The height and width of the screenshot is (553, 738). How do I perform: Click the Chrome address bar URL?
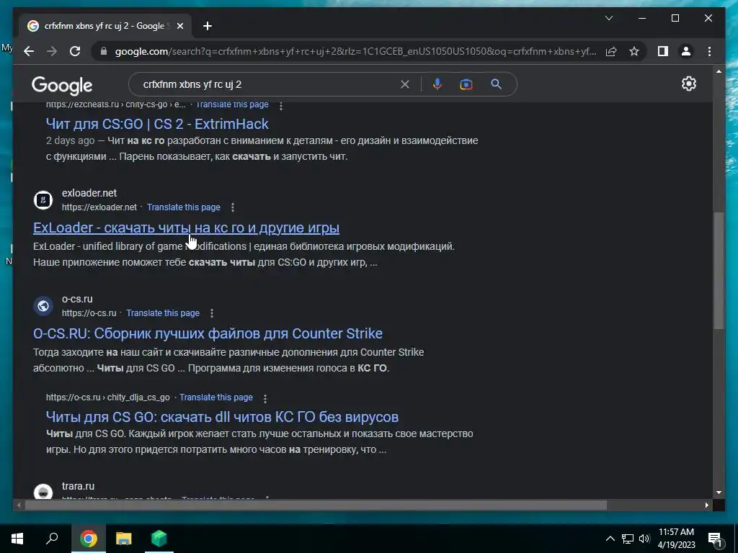(355, 51)
